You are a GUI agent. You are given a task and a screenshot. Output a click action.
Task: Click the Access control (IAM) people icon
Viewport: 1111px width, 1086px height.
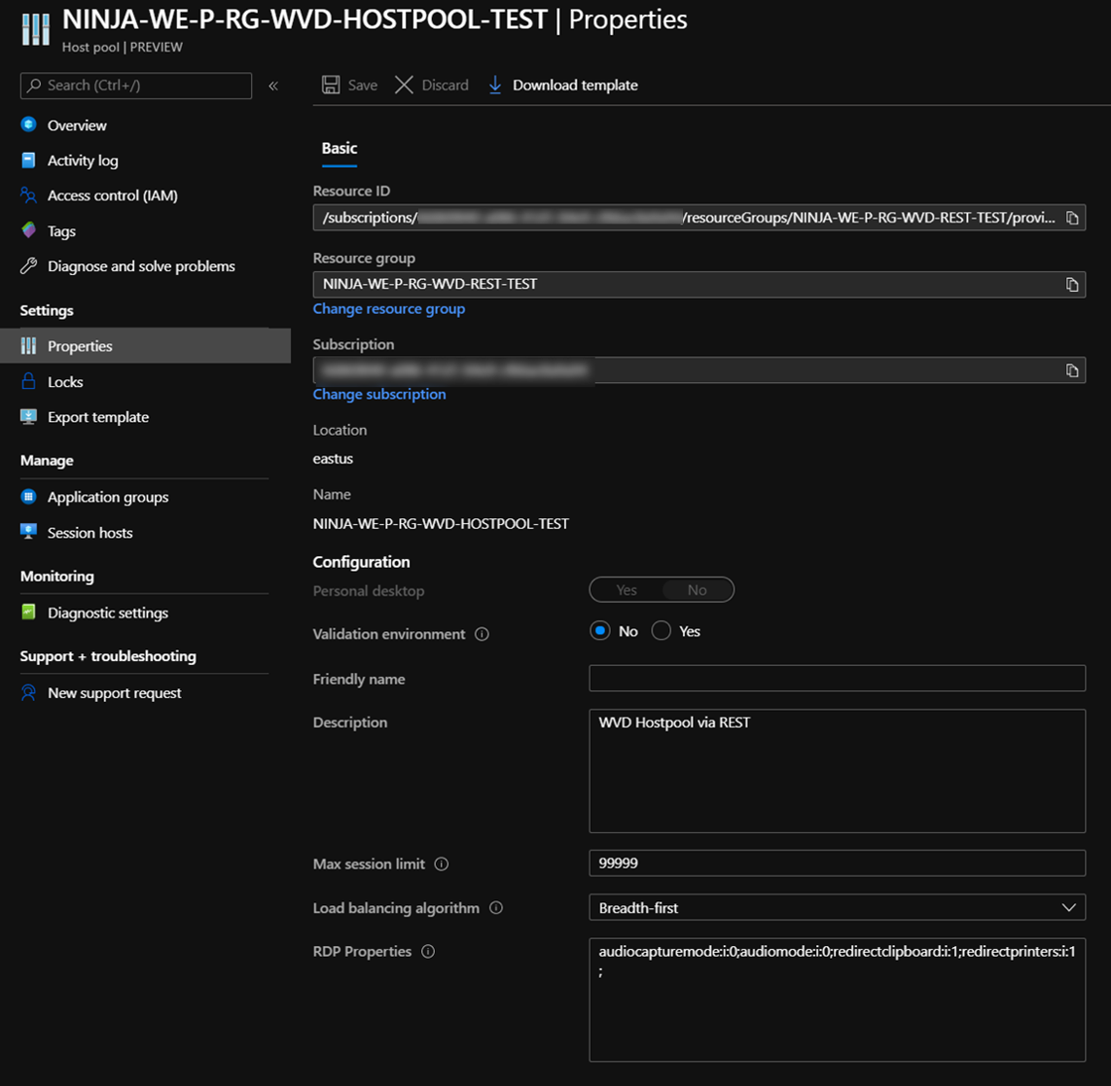click(28, 194)
